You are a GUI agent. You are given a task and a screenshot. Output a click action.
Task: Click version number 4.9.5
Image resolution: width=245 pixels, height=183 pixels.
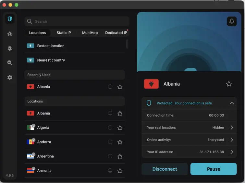pyautogui.click(x=10, y=175)
